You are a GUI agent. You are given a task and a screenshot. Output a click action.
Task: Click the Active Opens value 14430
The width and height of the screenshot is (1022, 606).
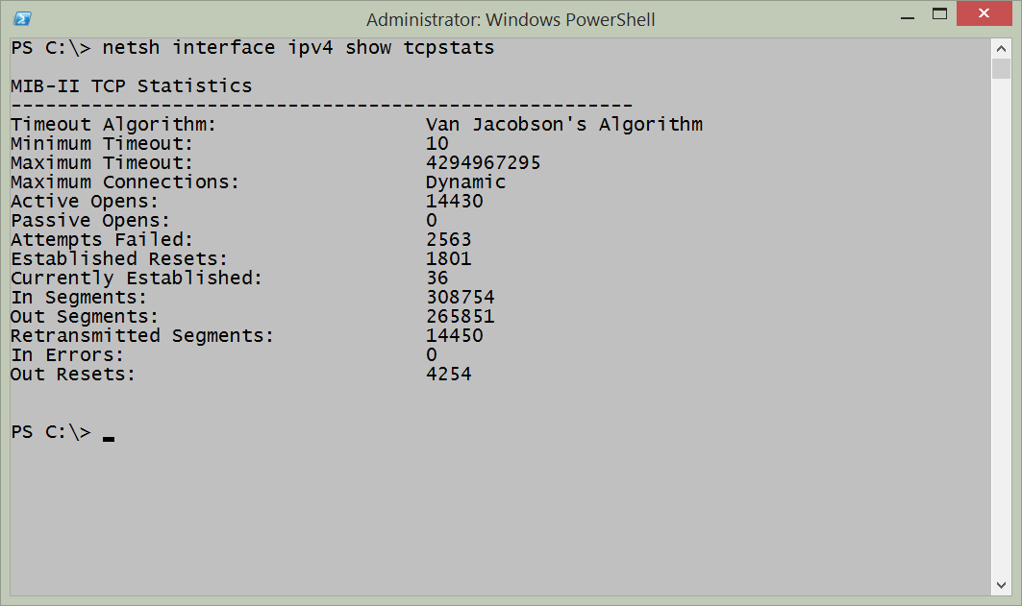(x=454, y=202)
